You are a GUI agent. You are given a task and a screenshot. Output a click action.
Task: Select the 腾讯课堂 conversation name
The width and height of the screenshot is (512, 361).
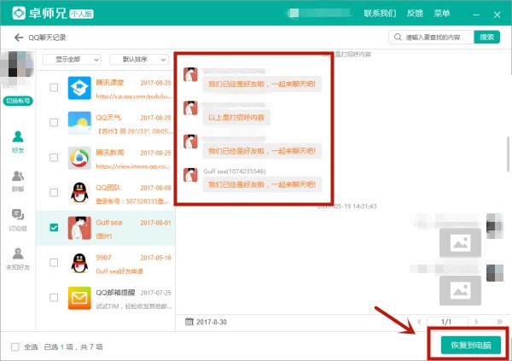click(110, 83)
